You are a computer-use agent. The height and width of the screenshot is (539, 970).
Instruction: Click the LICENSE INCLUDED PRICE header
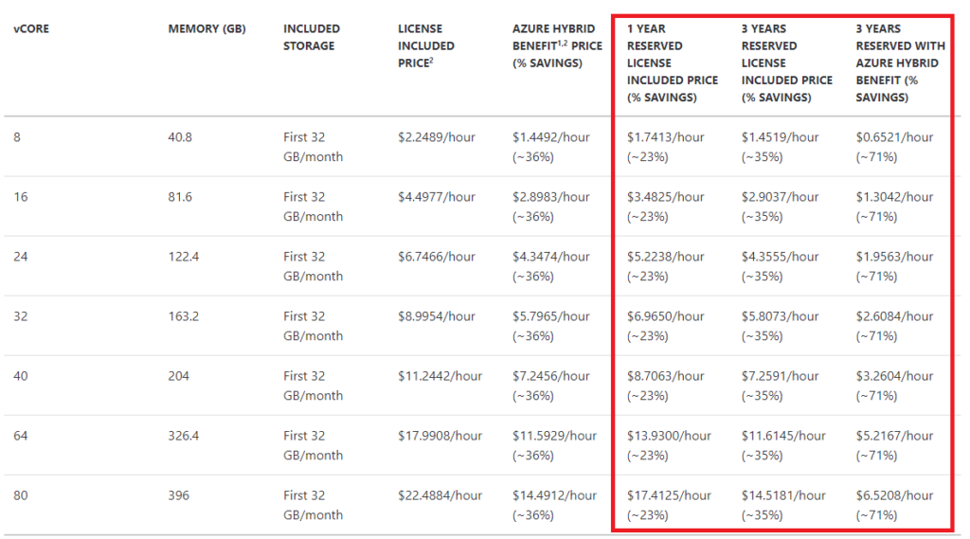[425, 45]
